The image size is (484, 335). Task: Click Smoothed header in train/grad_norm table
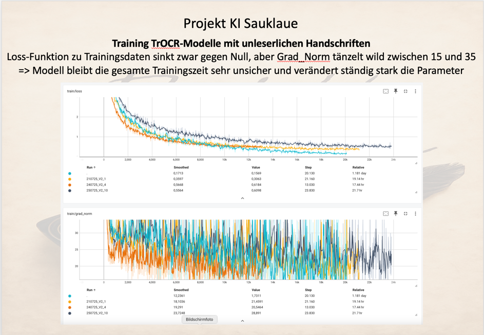[x=181, y=290]
